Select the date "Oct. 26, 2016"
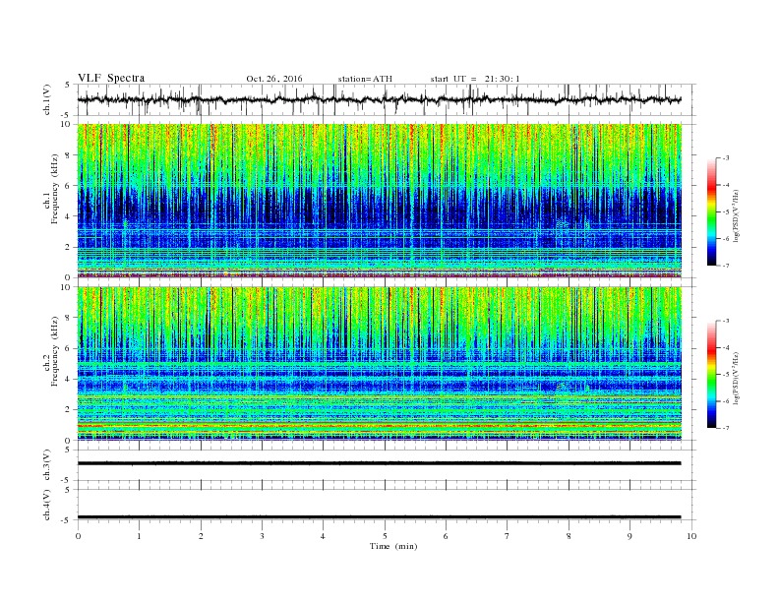Viewport: 779px width, 602px height. click(x=274, y=79)
